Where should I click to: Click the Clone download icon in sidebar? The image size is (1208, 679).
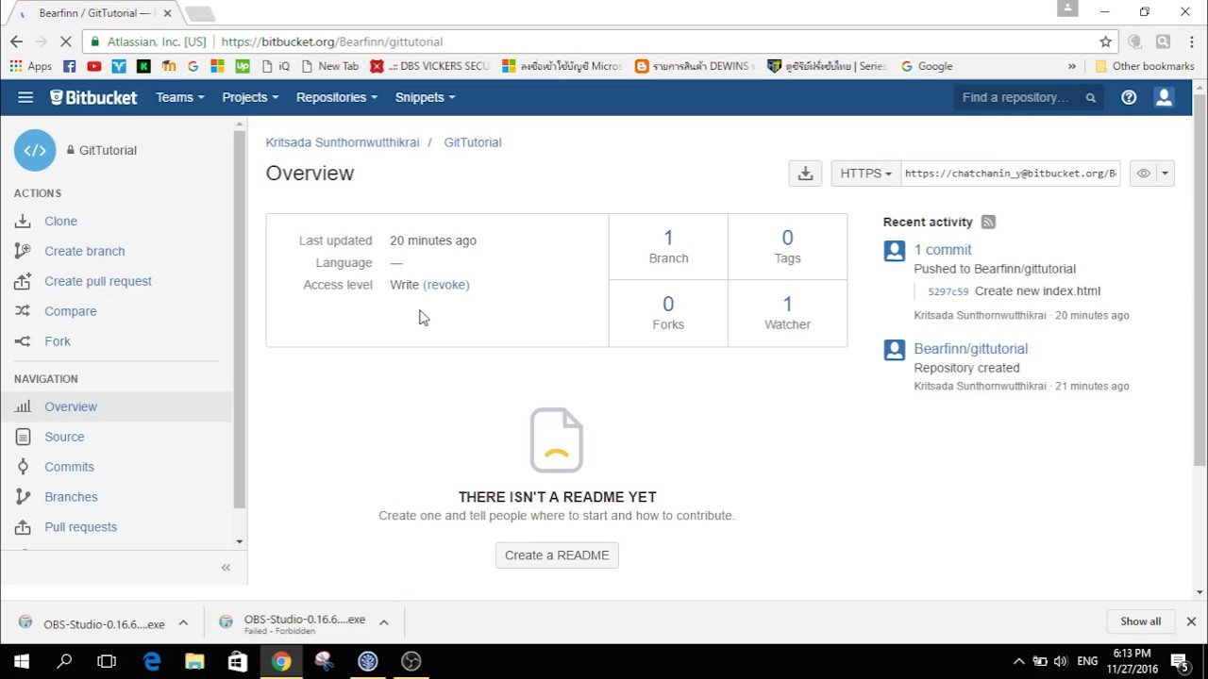(23, 221)
